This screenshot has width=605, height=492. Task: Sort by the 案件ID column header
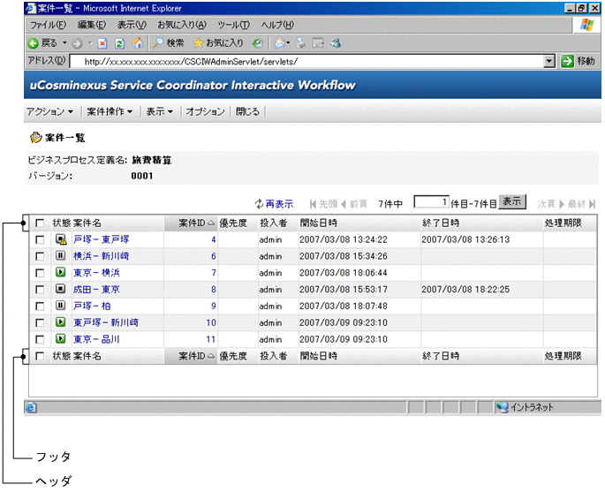click(x=191, y=223)
